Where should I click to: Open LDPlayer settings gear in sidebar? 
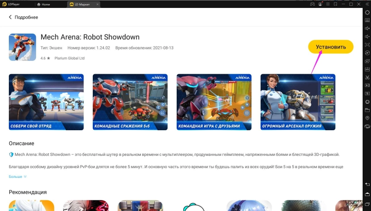pos(367,12)
